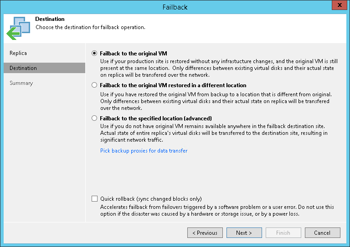Click the Failback wizard icon in header
Screen dimensions: 350x247
point(18,27)
